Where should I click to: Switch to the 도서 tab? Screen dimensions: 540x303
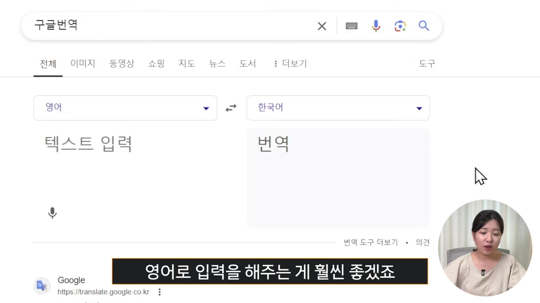point(248,64)
